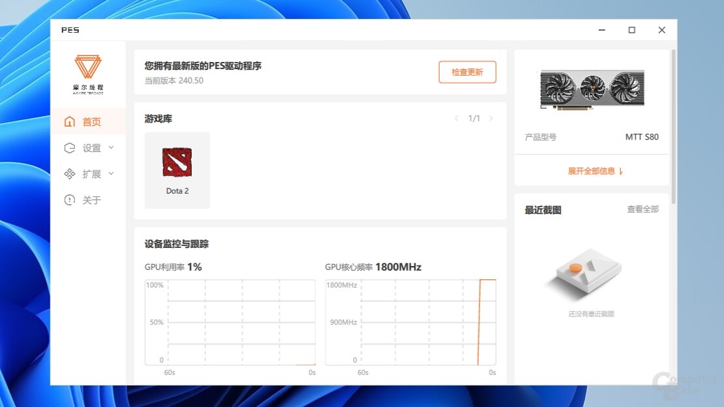This screenshot has height=407, width=724.
Task: Click the about info icon beside 关于
Action: [x=70, y=200]
